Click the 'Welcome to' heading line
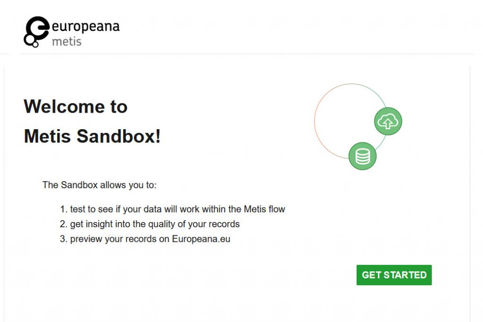Screen dimensions: 483x322 click(x=76, y=107)
